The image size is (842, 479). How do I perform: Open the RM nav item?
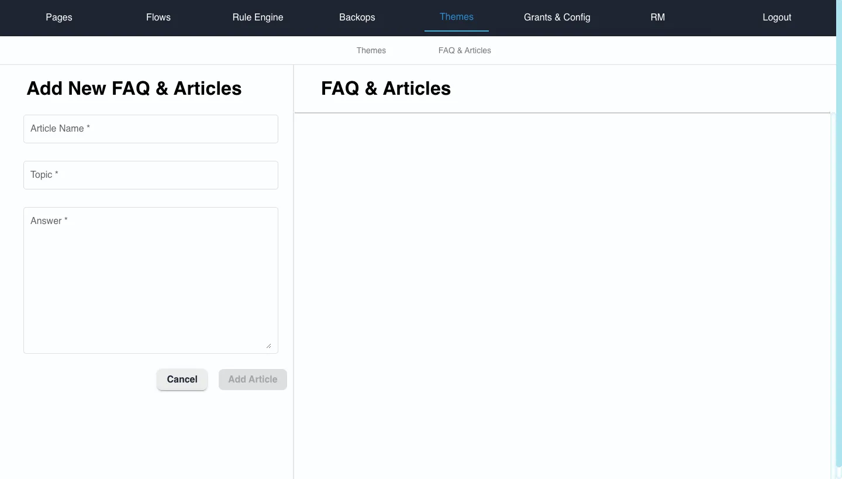[658, 17]
